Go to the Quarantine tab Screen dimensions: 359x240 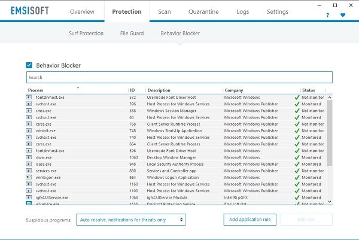203,12
